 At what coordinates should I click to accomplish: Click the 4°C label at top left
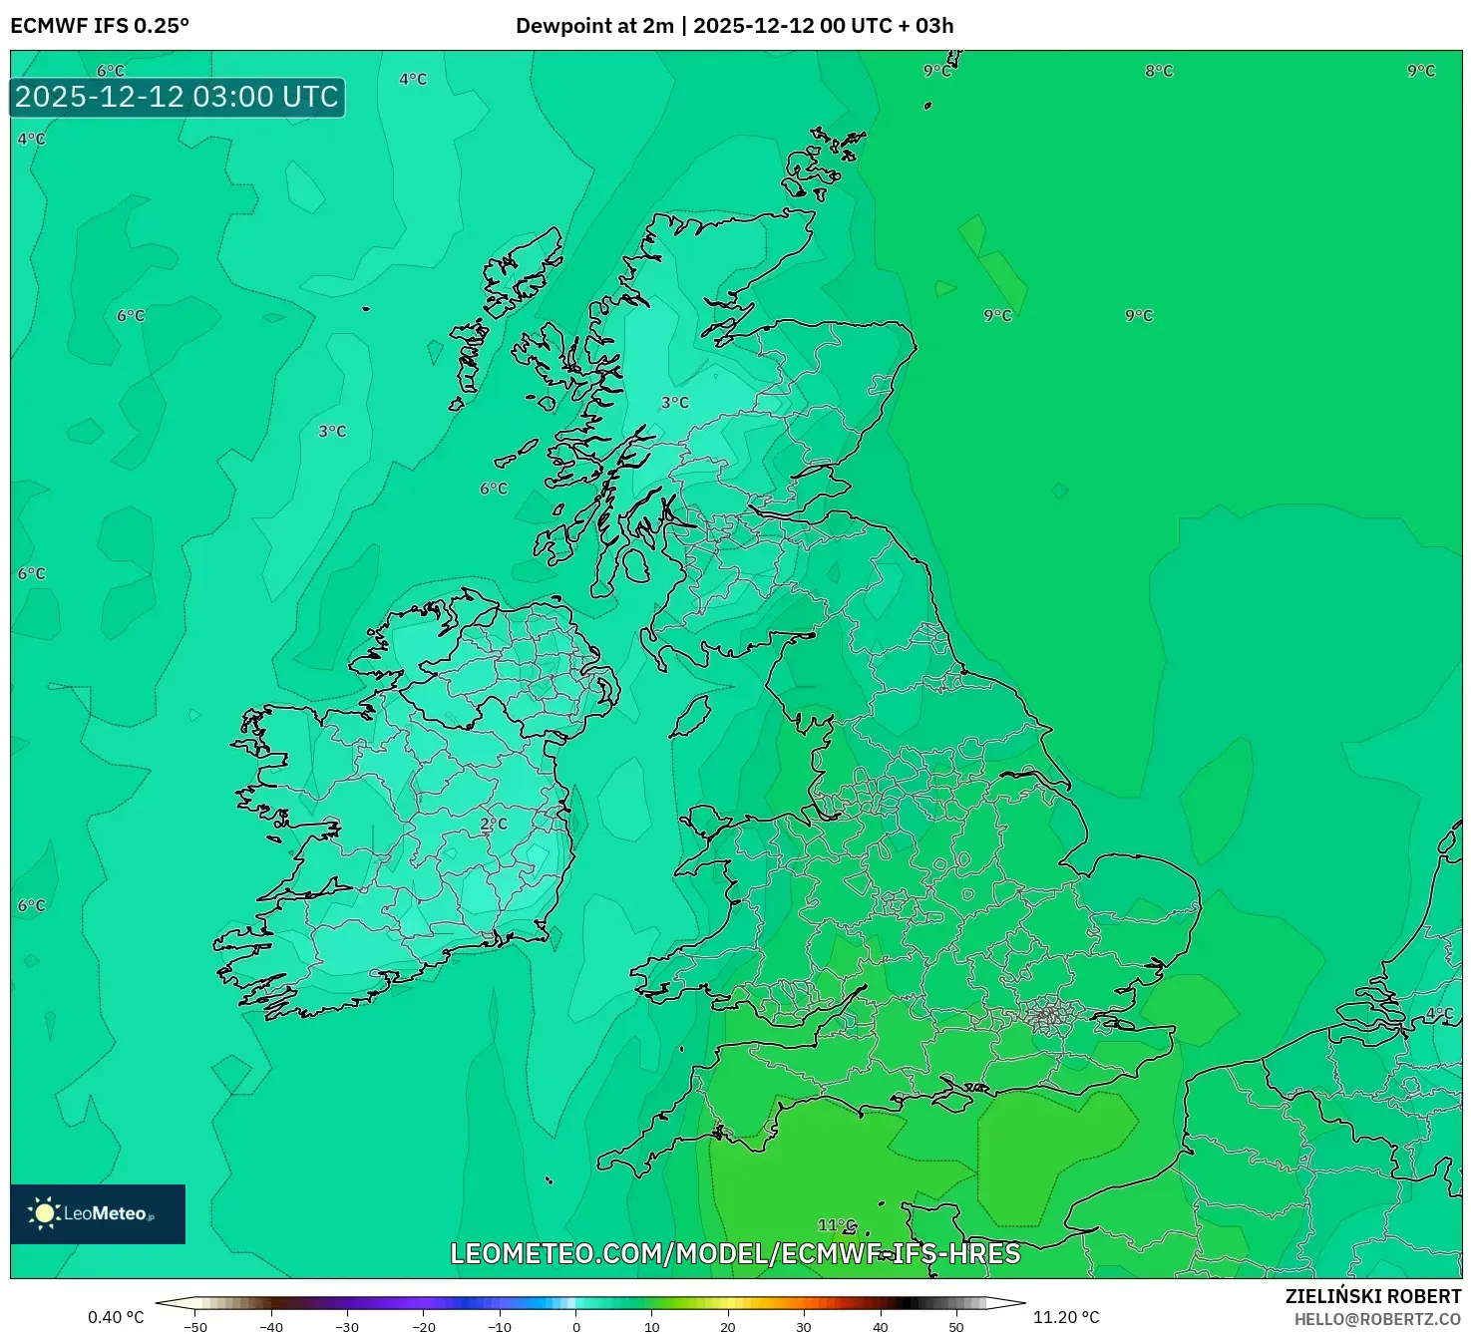click(x=30, y=141)
